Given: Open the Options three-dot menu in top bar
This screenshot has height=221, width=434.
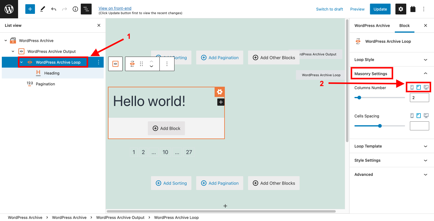Looking at the screenshot, I should click(x=424, y=9).
